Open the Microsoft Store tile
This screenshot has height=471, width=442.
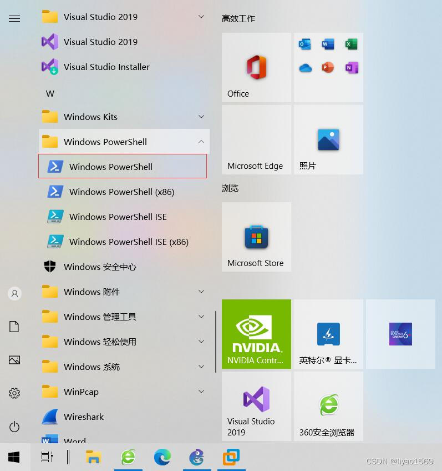[x=256, y=237]
